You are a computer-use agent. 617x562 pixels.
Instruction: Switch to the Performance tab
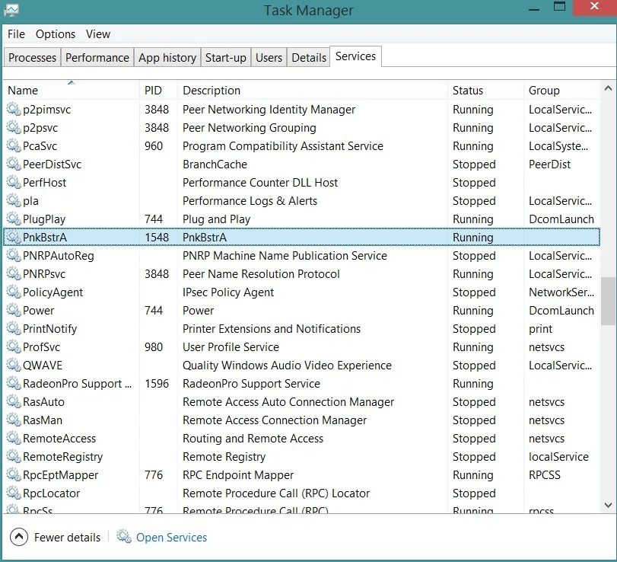coord(97,58)
